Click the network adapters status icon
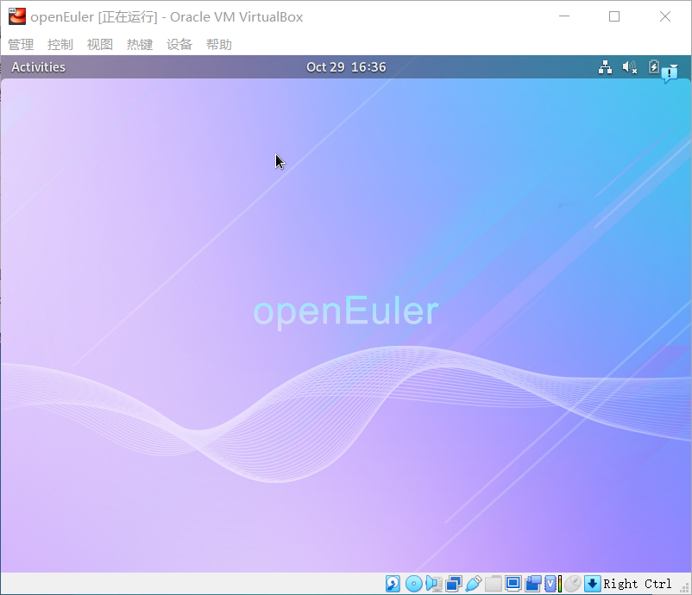This screenshot has height=595, width=692. pyautogui.click(x=454, y=584)
